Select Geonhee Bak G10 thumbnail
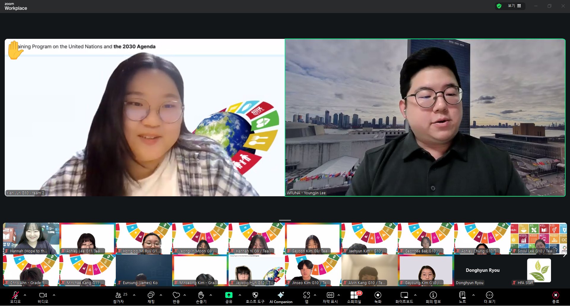Viewport: 570px width, 306px height. [426, 238]
